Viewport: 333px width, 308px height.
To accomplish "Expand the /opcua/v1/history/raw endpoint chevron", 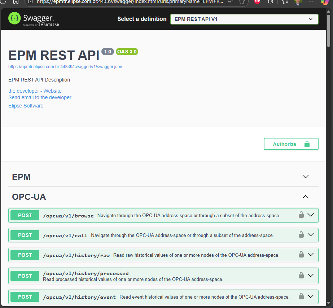I will click(311, 255).
